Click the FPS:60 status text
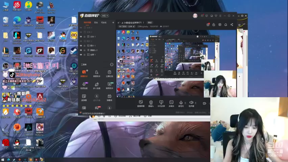 coord(190,112)
